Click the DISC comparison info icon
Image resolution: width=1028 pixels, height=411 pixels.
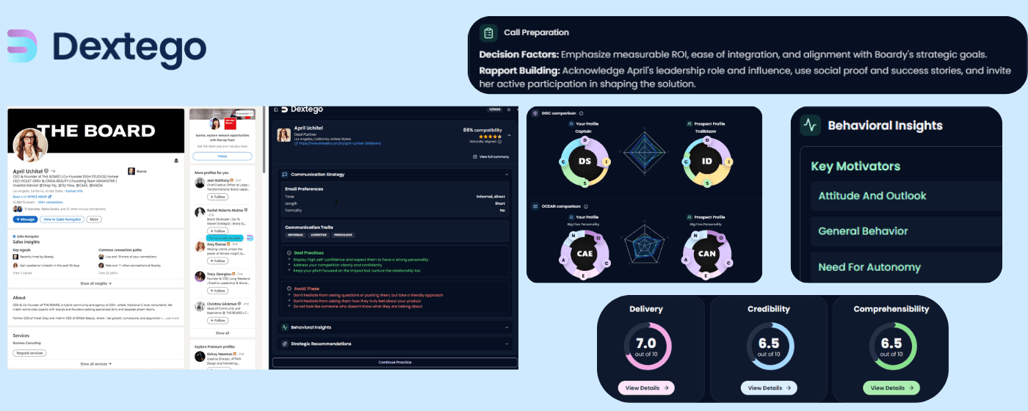[x=582, y=113]
